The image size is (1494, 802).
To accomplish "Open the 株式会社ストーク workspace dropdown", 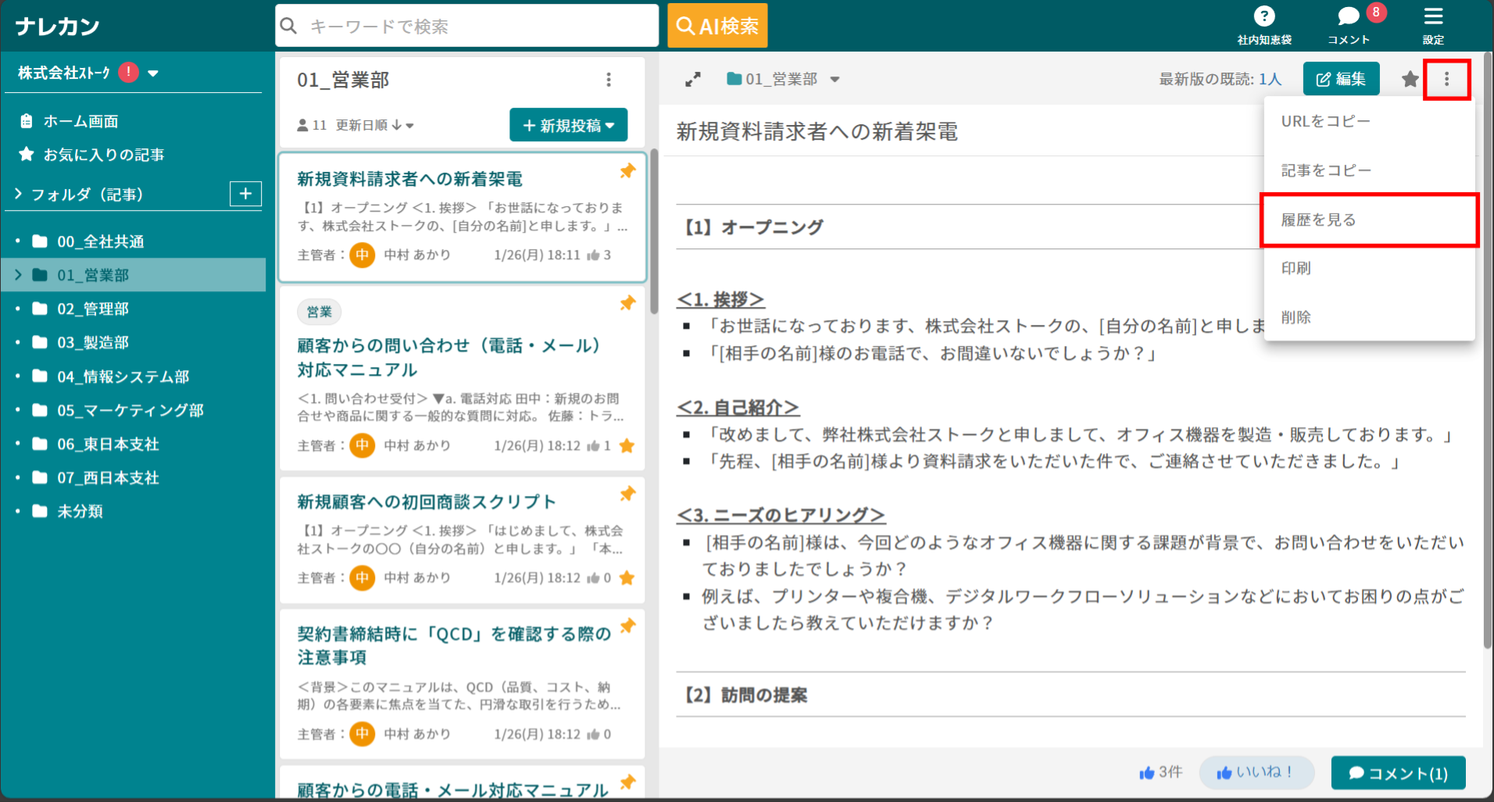I will [x=154, y=73].
